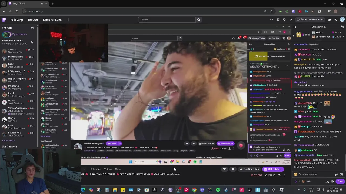View site information for twitch.tv
The image size is (346, 194).
[25, 11]
